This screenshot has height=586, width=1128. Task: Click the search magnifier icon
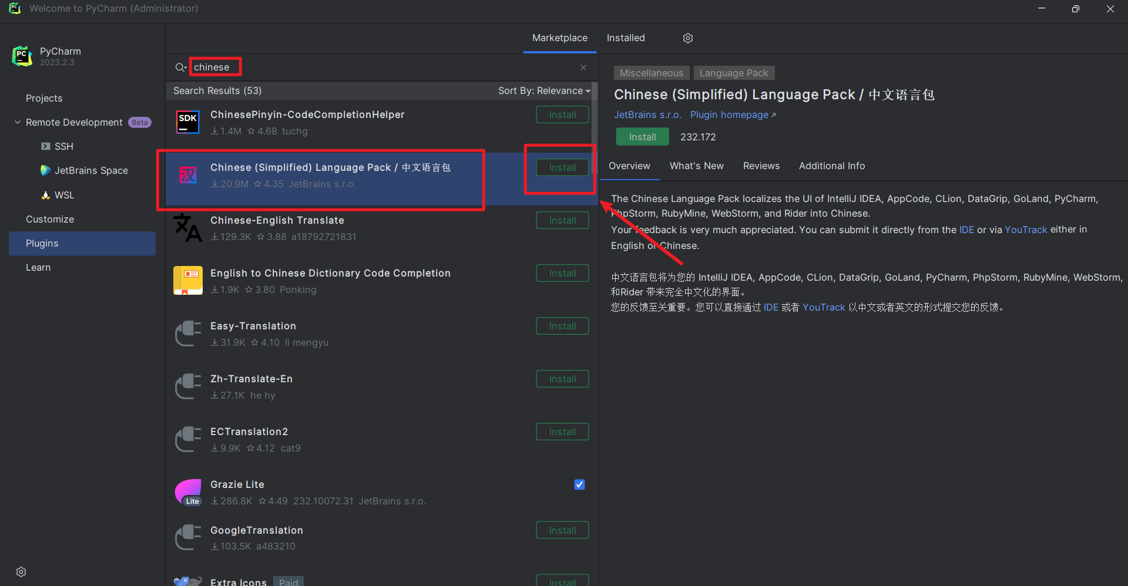point(180,68)
